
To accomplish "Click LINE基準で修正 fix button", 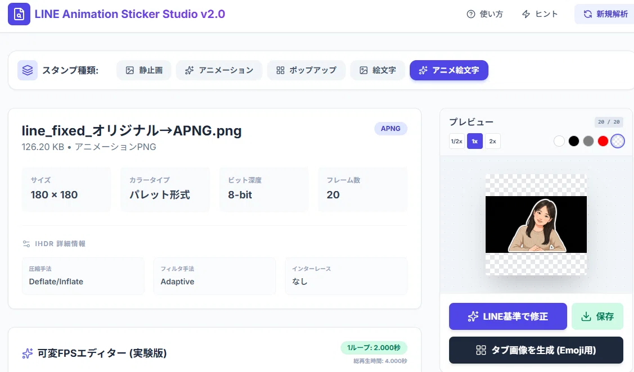I will (508, 316).
